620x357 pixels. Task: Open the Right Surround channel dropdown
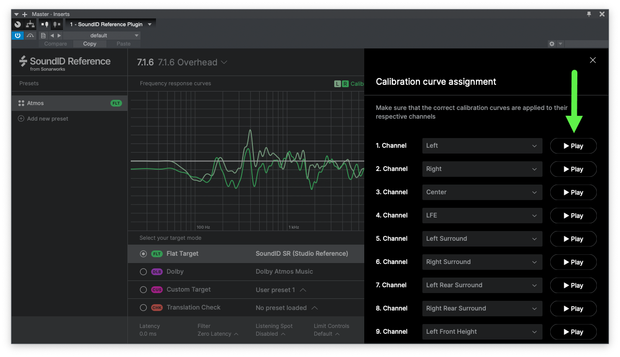click(482, 262)
